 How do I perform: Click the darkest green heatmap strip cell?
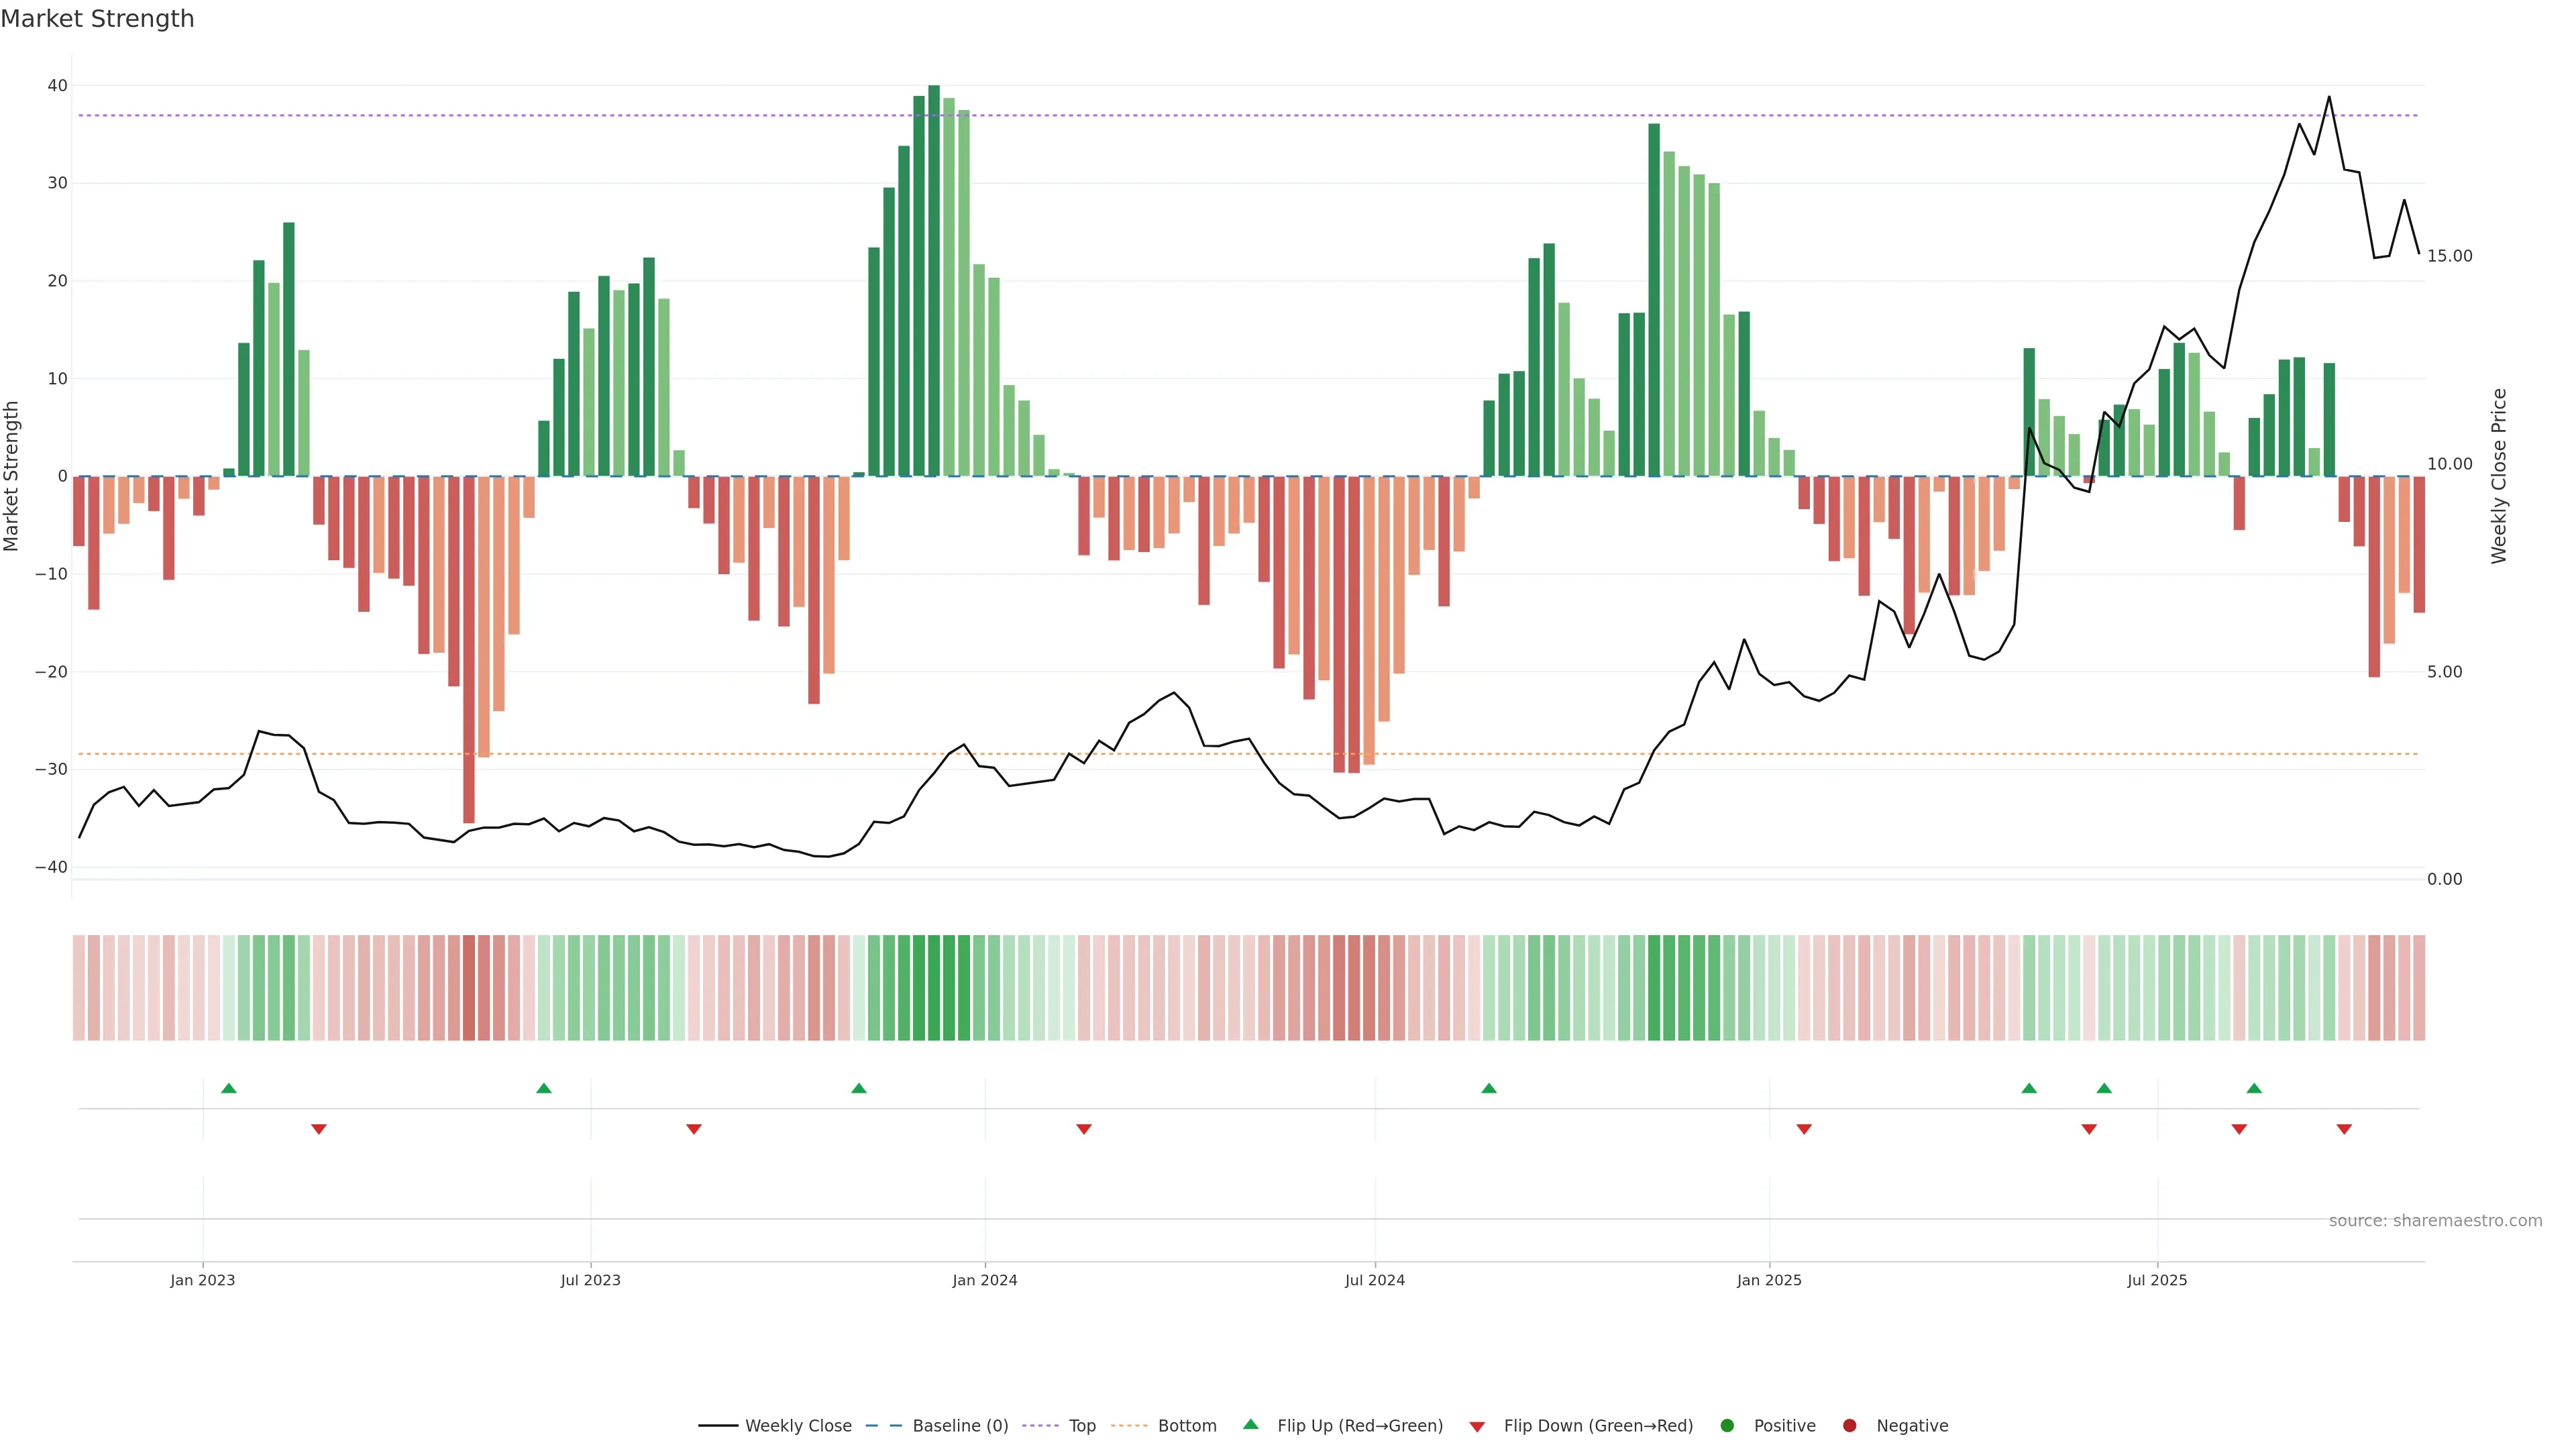coord(934,987)
